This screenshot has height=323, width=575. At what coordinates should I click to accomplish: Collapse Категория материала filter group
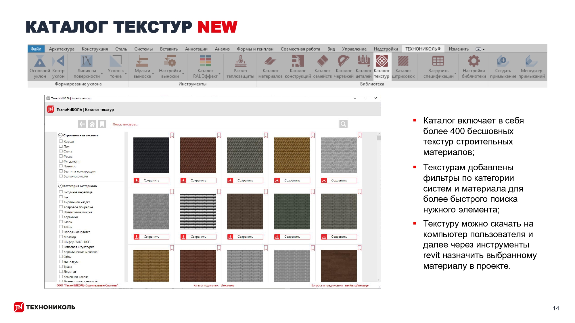[60, 186]
